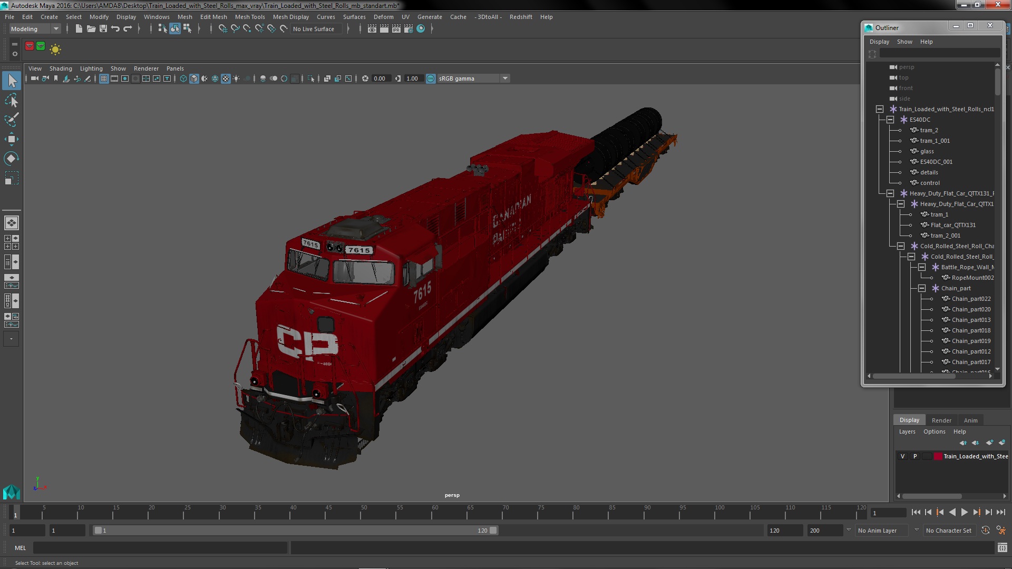
Task: Click the IPR render icon
Action: pyautogui.click(x=396, y=29)
